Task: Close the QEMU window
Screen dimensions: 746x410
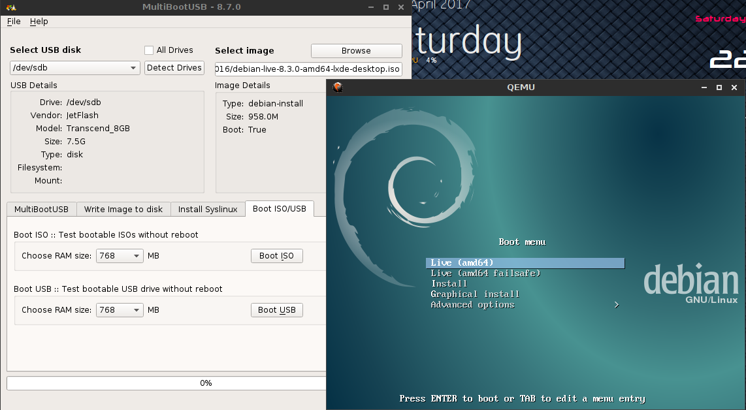Action: click(735, 87)
